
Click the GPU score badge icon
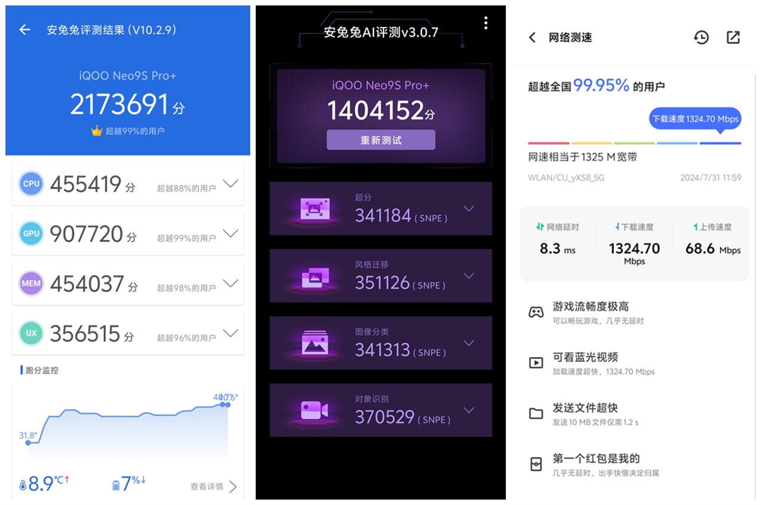[31, 234]
